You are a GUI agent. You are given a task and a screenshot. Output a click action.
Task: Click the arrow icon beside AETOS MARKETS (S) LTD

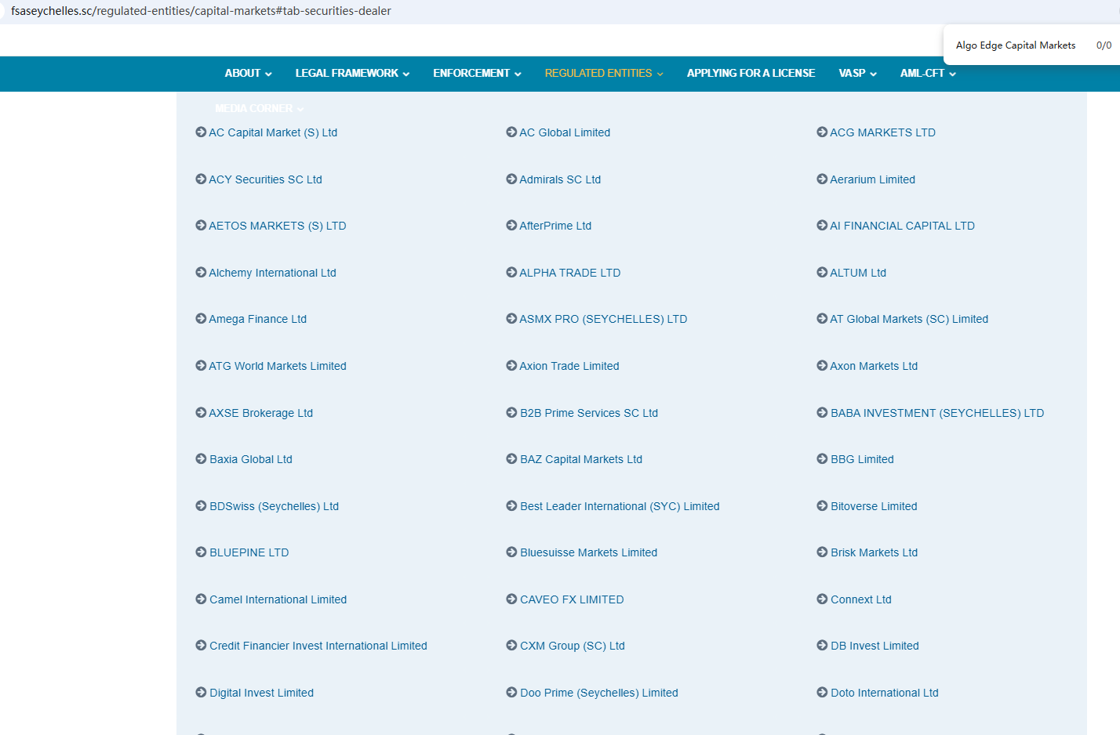click(x=201, y=226)
